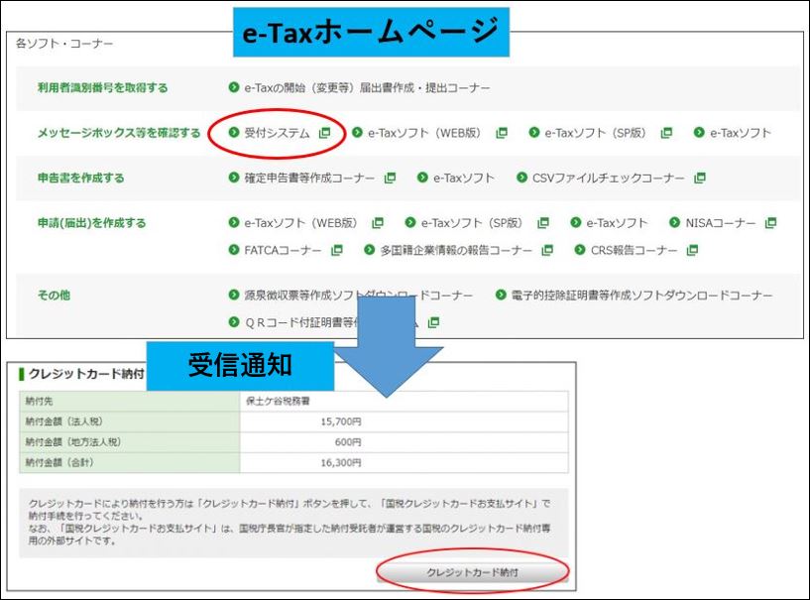Open 確定申告書等作成コーナー link
Image resolution: width=810 pixels, height=600 pixels.
click(309, 178)
